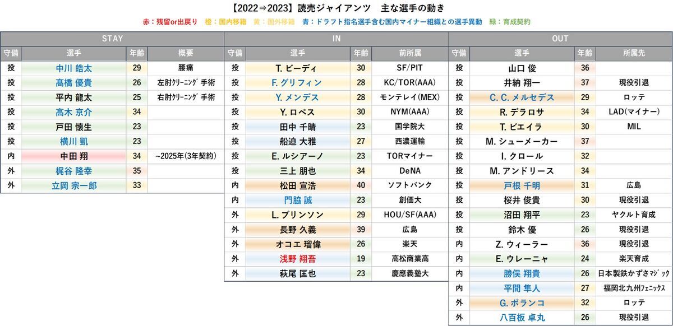Screen dimensions: 673x326
Task: Select player F. グリフィン
Action: click(298, 83)
